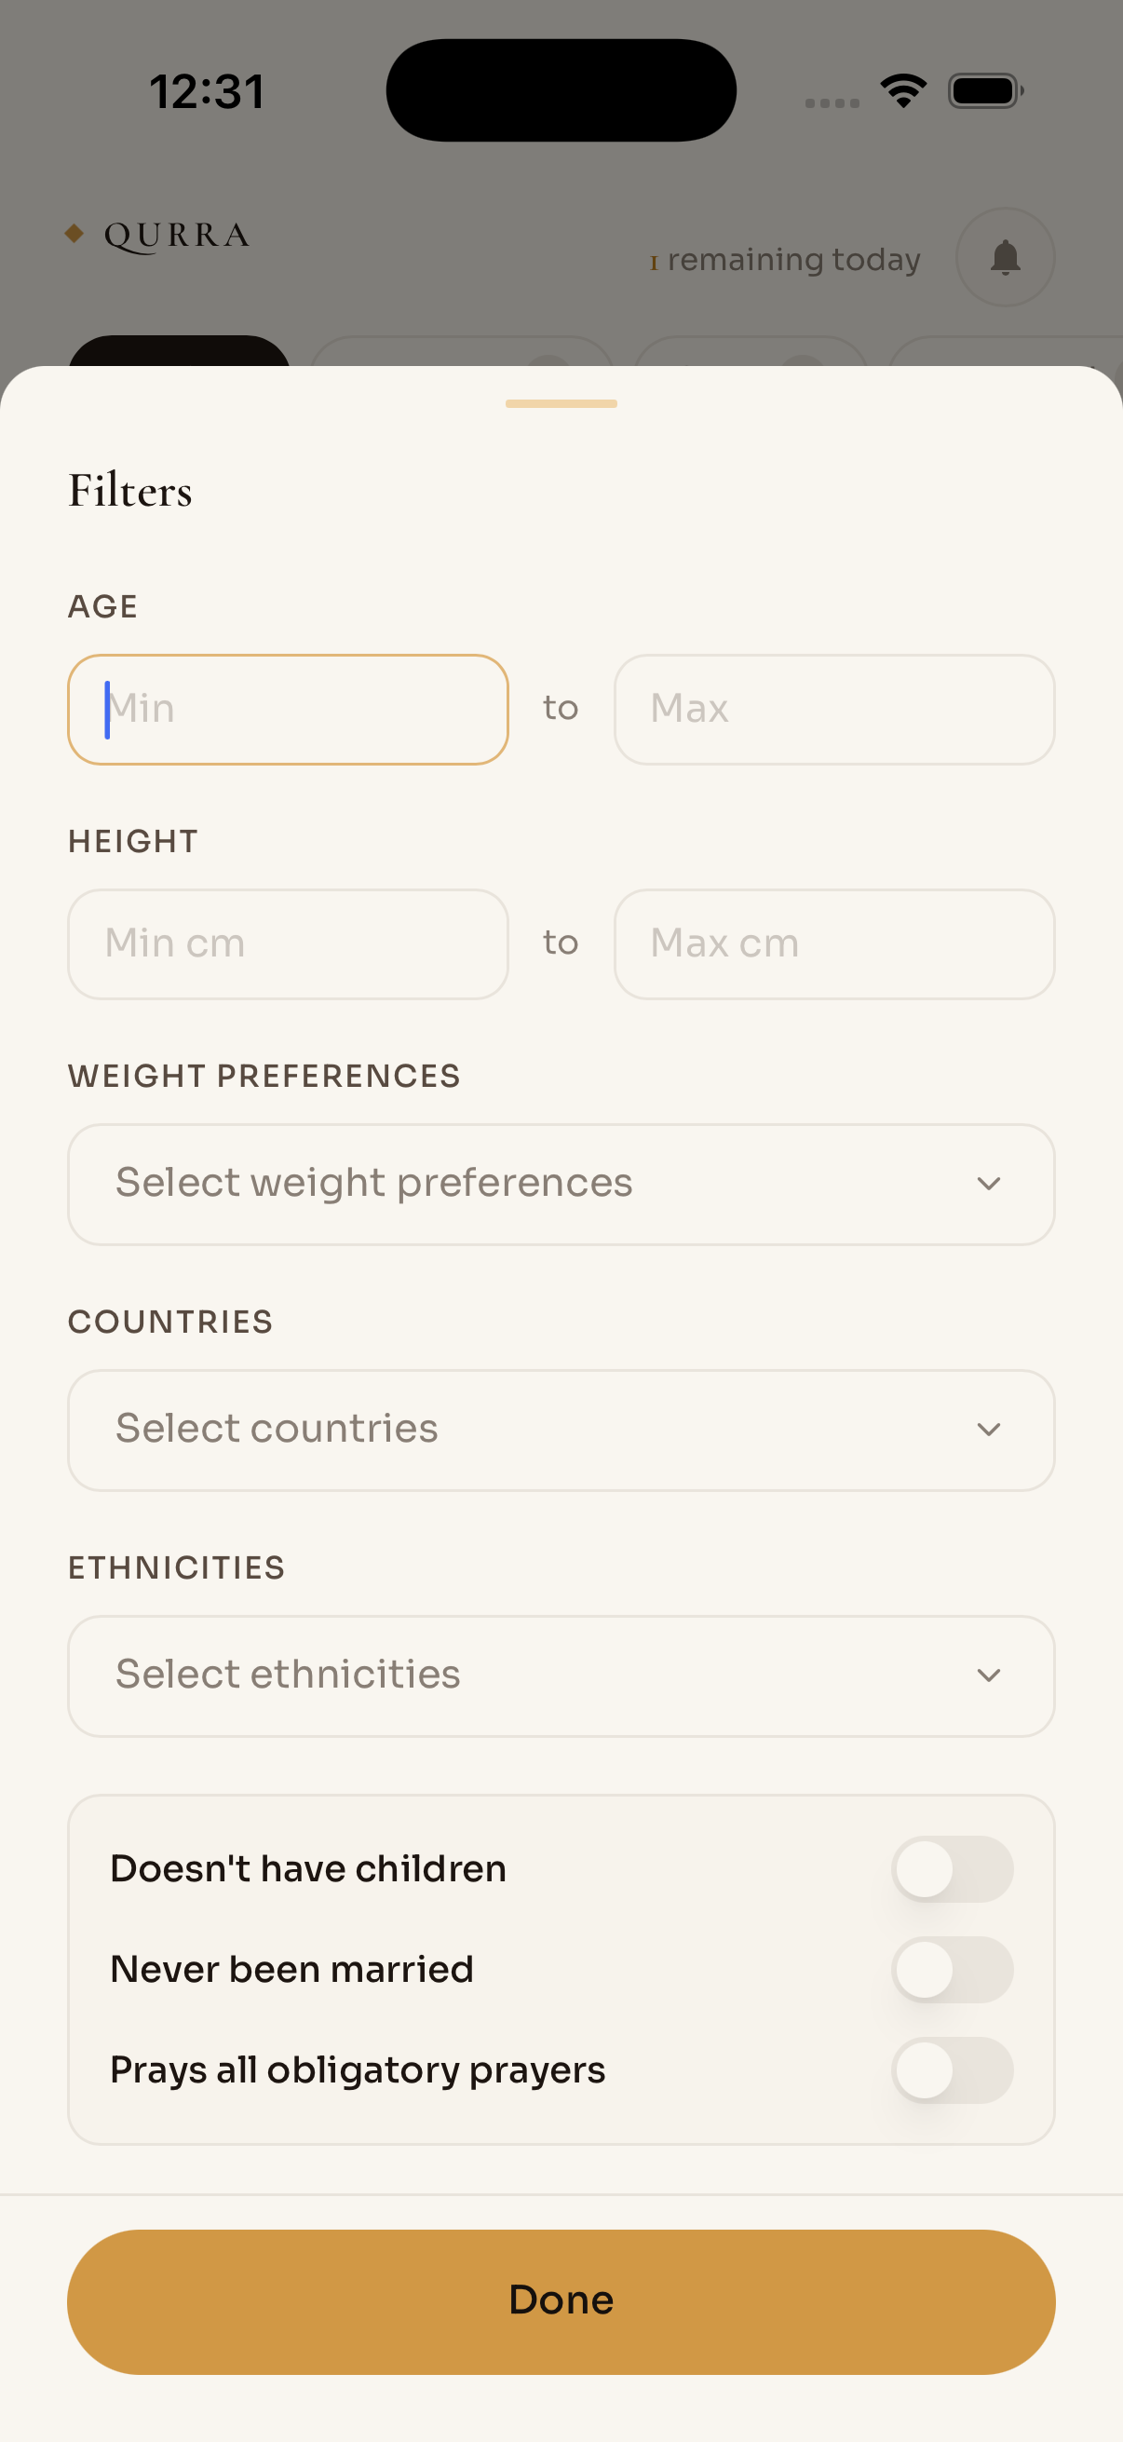Toggle "Never been married" on
Viewport: 1123px width, 2442px height.
(952, 1968)
